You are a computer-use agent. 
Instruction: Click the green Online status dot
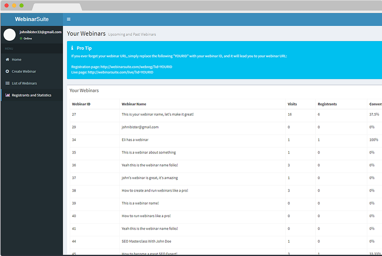(x=21, y=38)
